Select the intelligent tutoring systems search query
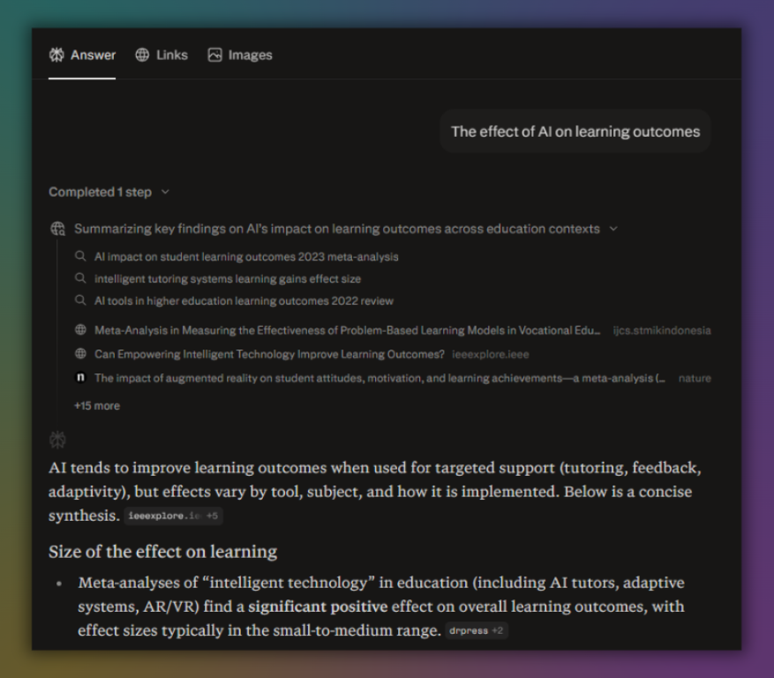The height and width of the screenshot is (678, 774). tap(228, 279)
